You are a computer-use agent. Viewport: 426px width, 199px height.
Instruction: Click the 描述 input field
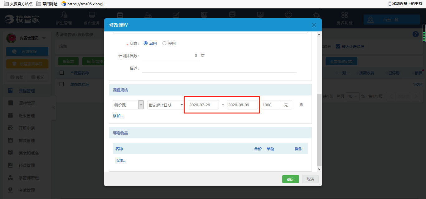click(219, 68)
